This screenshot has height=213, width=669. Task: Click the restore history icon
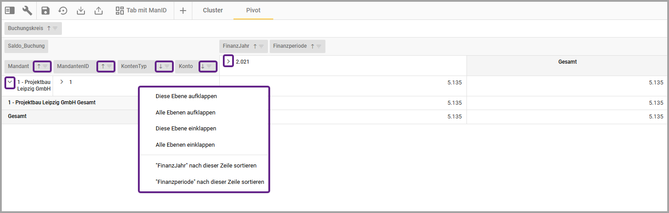pyautogui.click(x=63, y=11)
